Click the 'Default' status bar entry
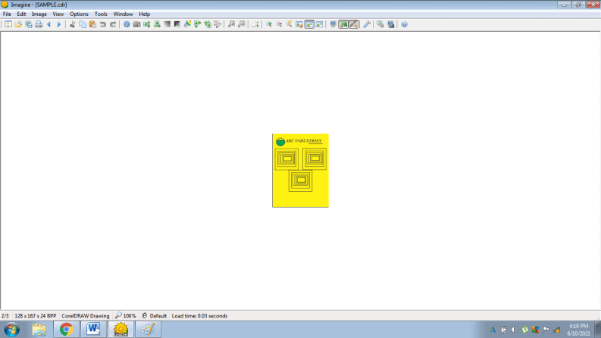Screen dimensions: 601x338 pyautogui.click(x=154, y=316)
